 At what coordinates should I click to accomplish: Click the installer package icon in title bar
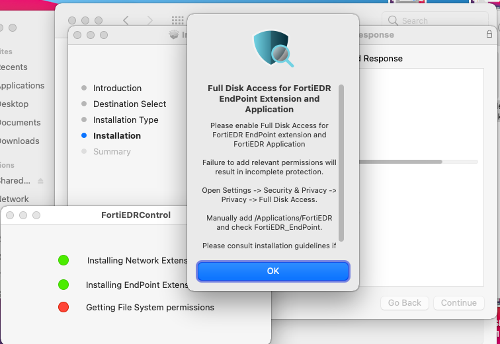pyautogui.click(x=174, y=35)
